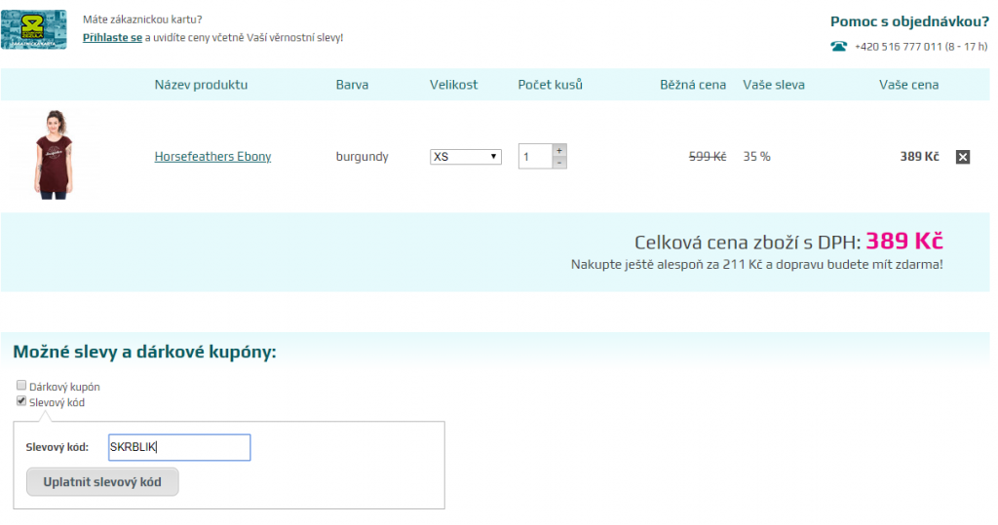Click the Velikost column header

pyautogui.click(x=454, y=85)
